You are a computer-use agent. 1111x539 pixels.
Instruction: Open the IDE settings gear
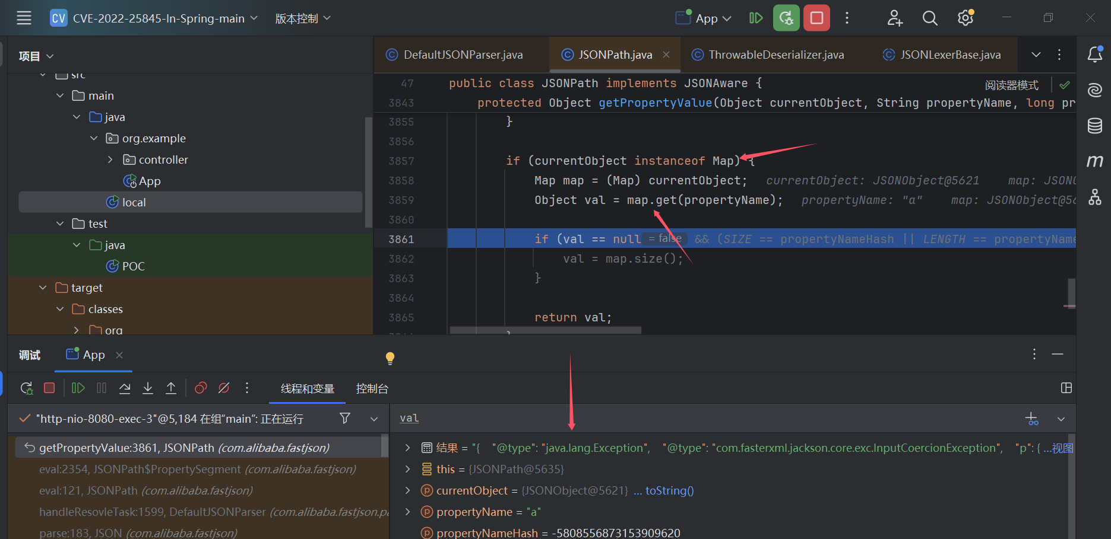point(966,18)
